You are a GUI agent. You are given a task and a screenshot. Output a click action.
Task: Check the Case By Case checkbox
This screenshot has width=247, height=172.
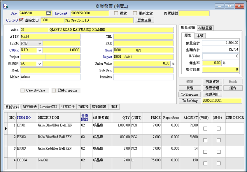22,91
